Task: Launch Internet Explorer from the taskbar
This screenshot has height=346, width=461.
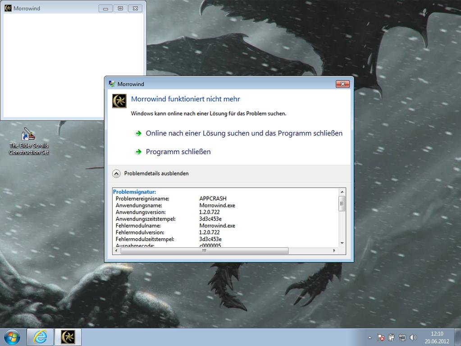Action: [x=40, y=337]
